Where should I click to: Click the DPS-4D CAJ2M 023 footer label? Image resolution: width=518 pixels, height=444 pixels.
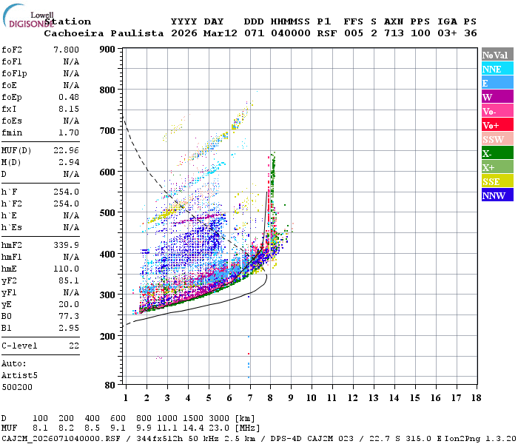(312, 439)
